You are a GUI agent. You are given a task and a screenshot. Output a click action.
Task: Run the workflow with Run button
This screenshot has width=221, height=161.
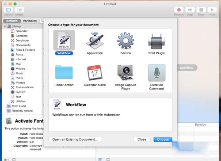(212, 10)
